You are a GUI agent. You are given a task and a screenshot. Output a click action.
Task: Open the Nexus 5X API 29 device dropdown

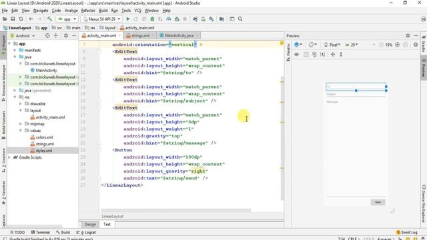102,19
